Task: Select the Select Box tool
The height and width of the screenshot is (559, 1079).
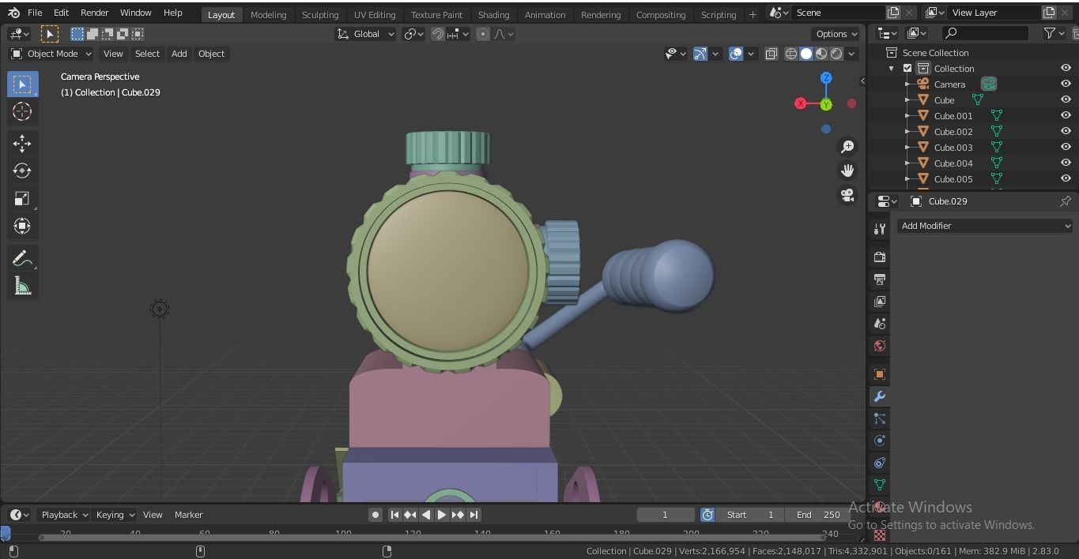Action: pyautogui.click(x=22, y=84)
